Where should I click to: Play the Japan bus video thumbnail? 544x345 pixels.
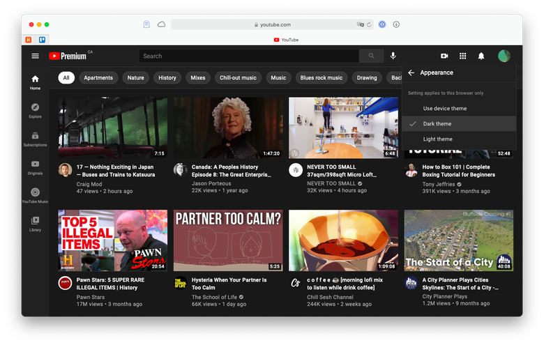pos(113,128)
